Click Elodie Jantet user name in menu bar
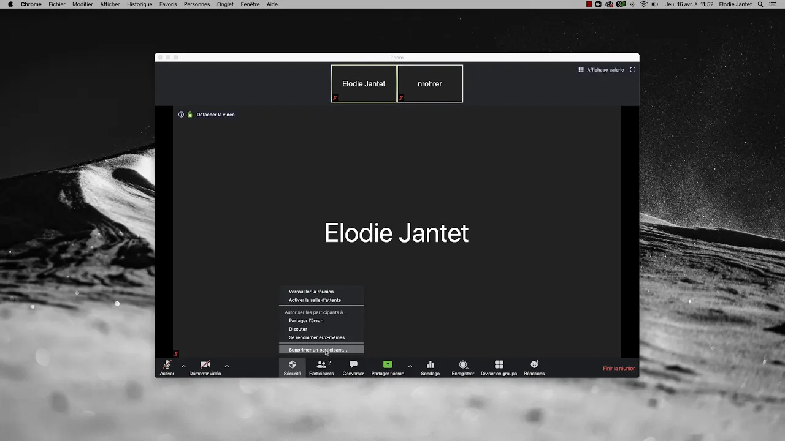Screen dimensions: 785x441 (735, 4)
